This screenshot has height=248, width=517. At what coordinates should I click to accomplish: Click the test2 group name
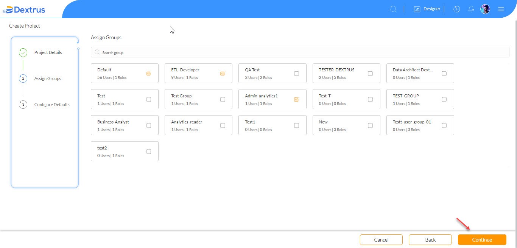102,148
